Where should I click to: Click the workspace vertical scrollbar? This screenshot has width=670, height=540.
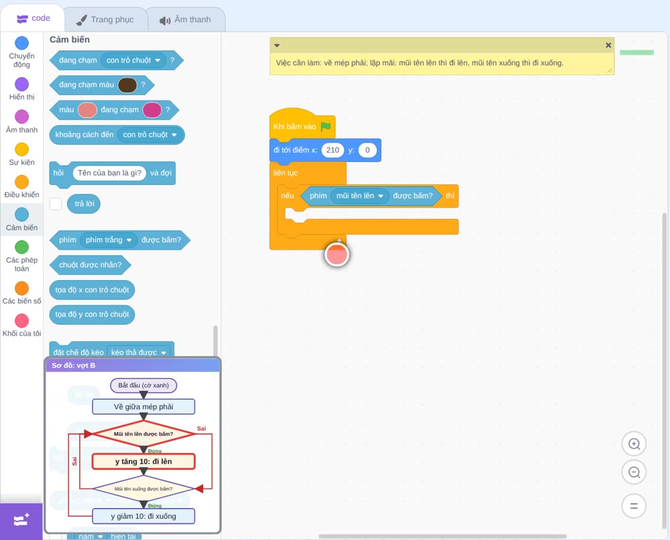point(664,372)
